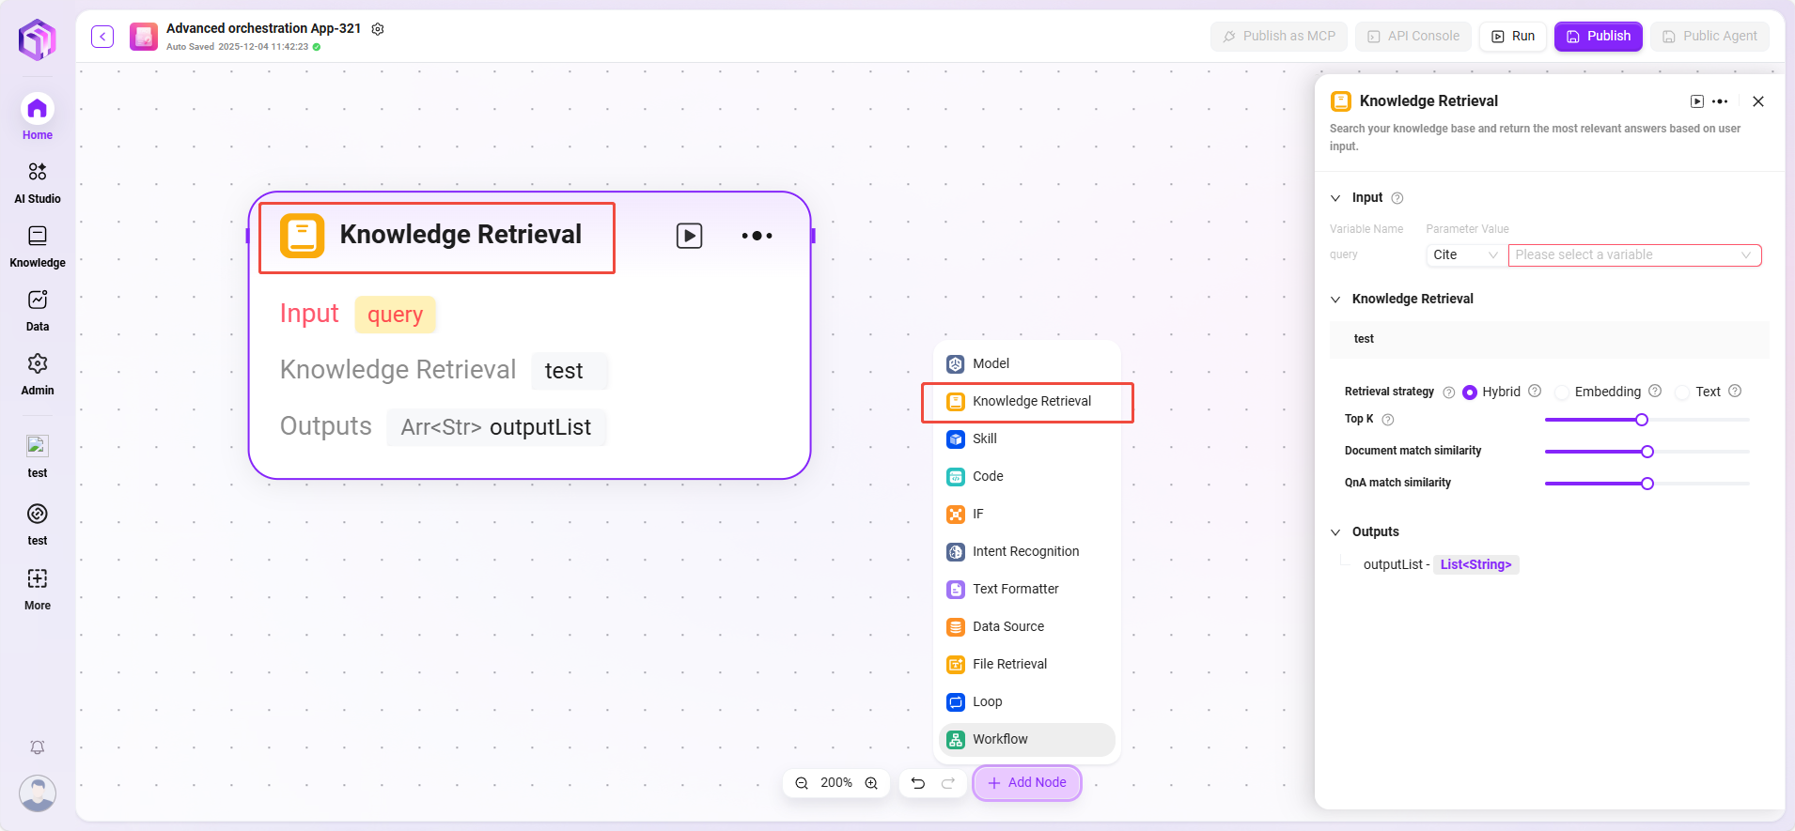
Task: Click the zoom out magnifier icon
Action: click(802, 783)
